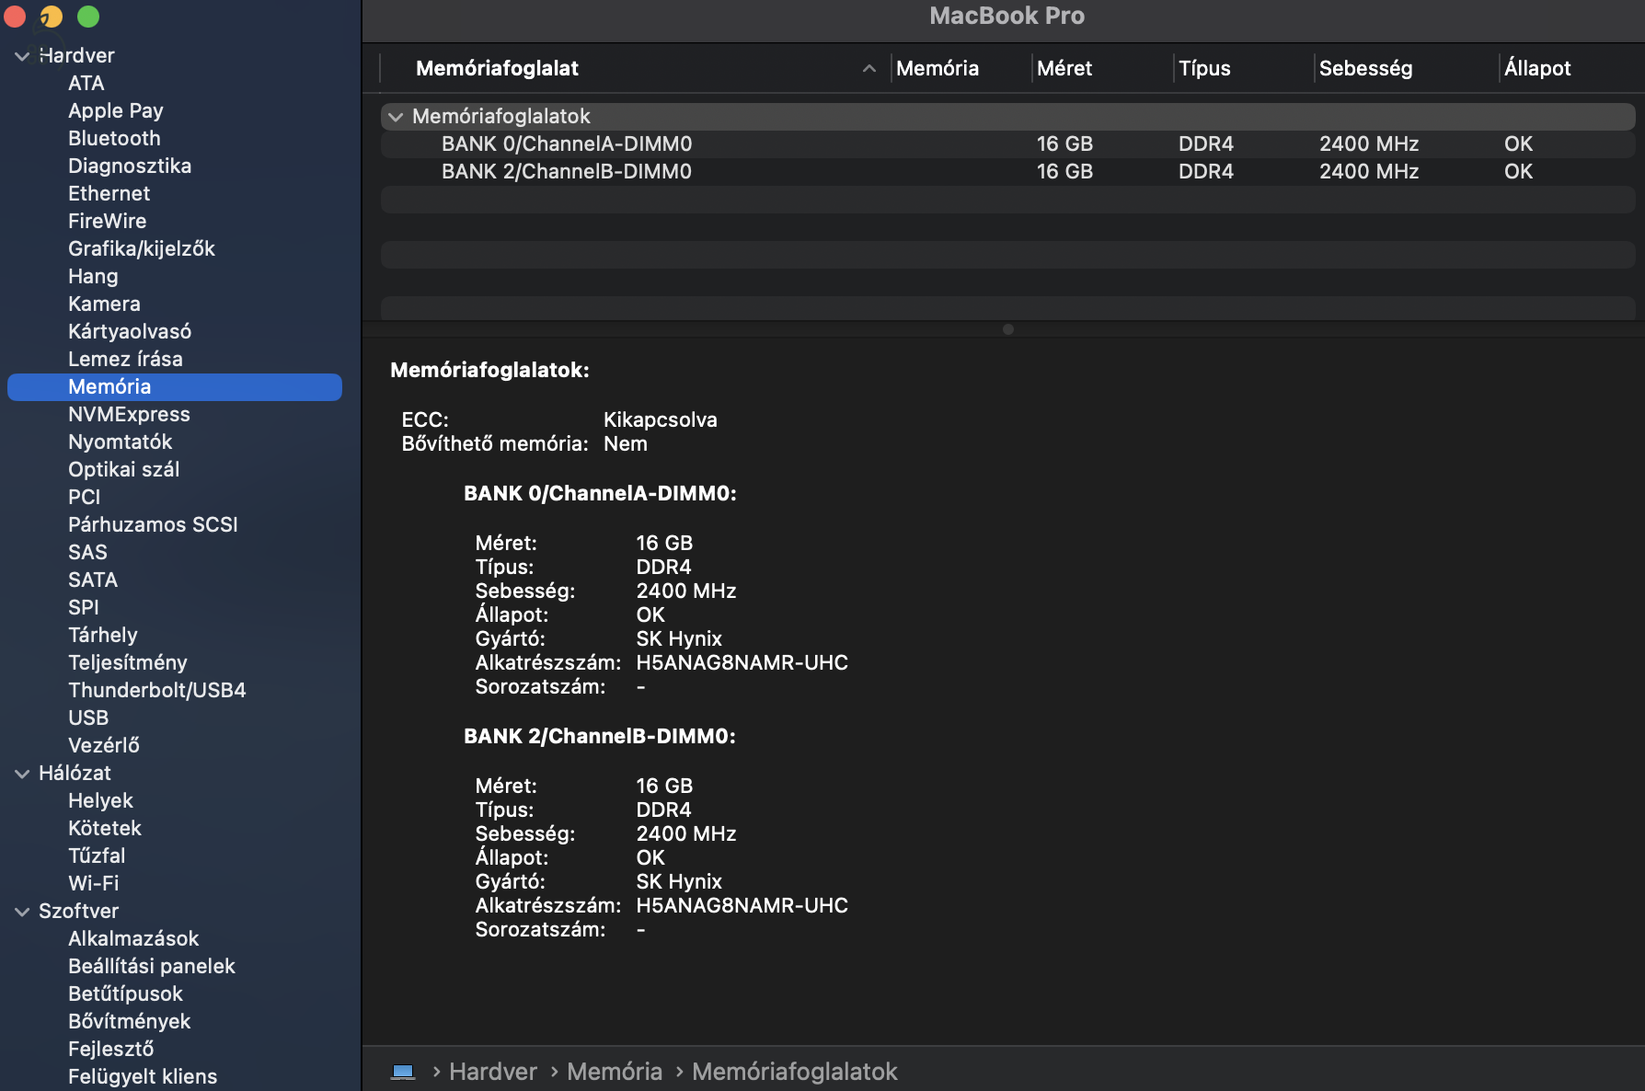Toggle sort arrow on Memóriafoglalat column
Viewport: 1645px width, 1091px height.
[869, 68]
